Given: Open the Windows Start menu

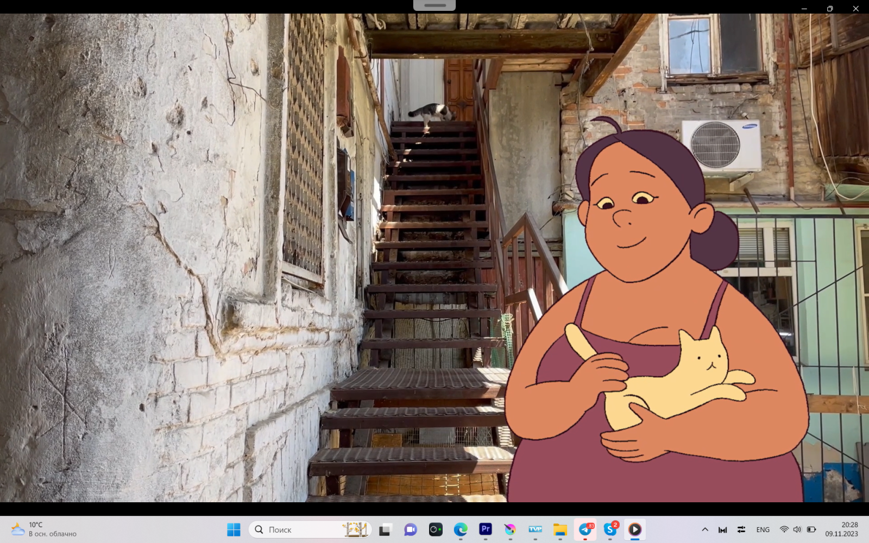Looking at the screenshot, I should tap(234, 529).
